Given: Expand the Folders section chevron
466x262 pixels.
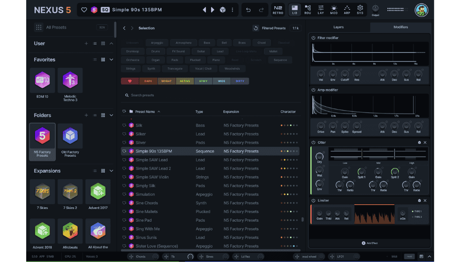Looking at the screenshot, I should (x=112, y=115).
